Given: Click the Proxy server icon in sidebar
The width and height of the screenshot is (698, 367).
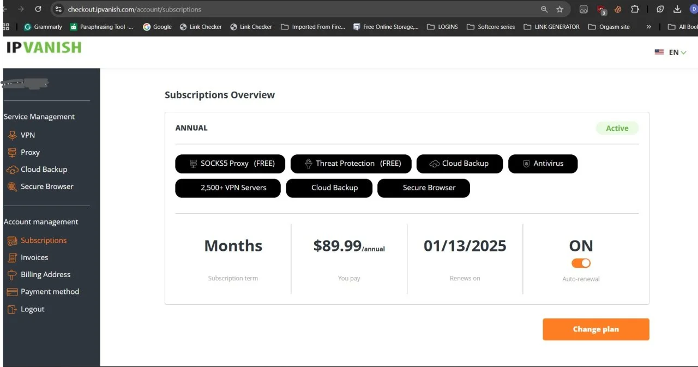Looking at the screenshot, I should 12,153.
